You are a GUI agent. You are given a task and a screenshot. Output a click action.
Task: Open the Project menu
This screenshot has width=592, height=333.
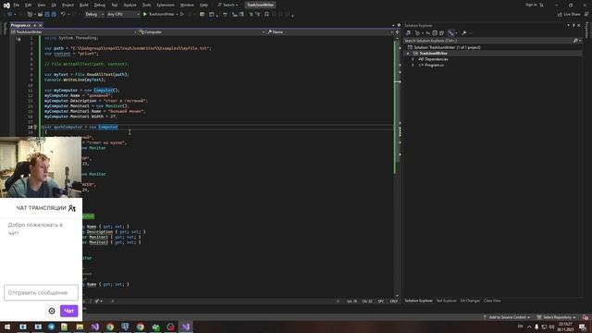pyautogui.click(x=68, y=5)
